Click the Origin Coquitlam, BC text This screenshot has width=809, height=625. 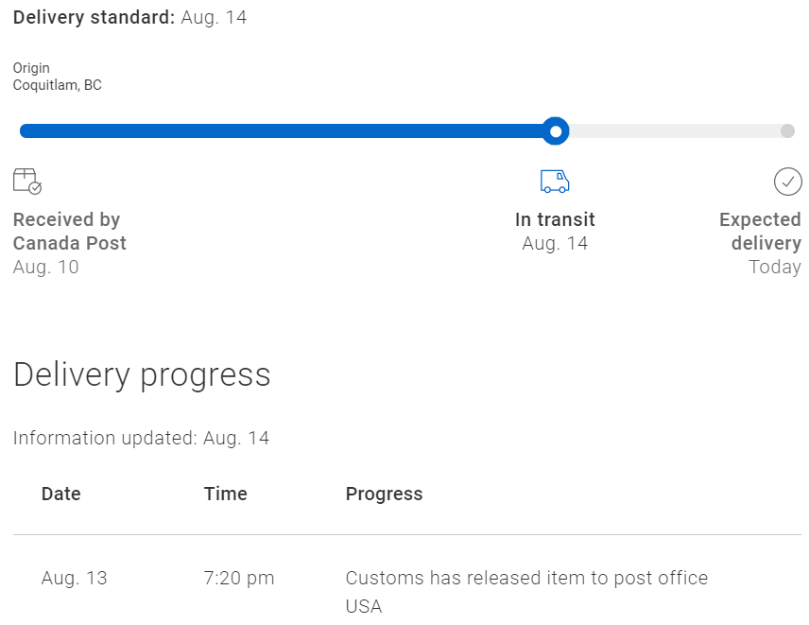tap(58, 77)
